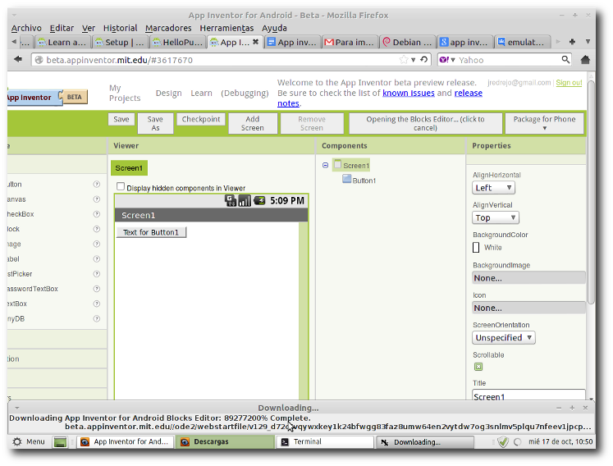Enable Display hidden components in Viewer

(121, 187)
